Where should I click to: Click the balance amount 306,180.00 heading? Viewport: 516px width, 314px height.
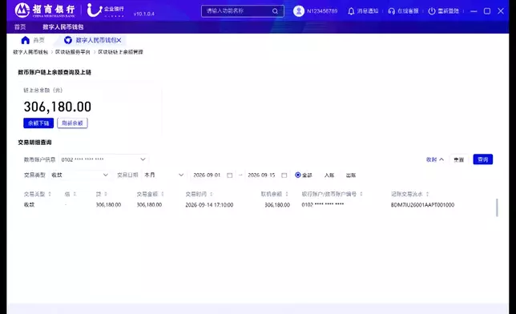click(x=57, y=107)
